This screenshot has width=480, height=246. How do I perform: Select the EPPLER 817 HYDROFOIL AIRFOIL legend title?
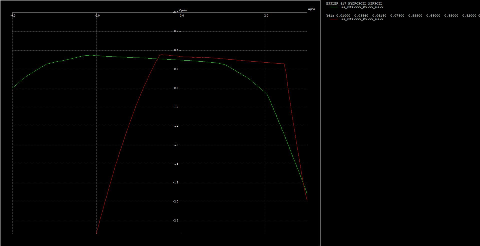354,4
